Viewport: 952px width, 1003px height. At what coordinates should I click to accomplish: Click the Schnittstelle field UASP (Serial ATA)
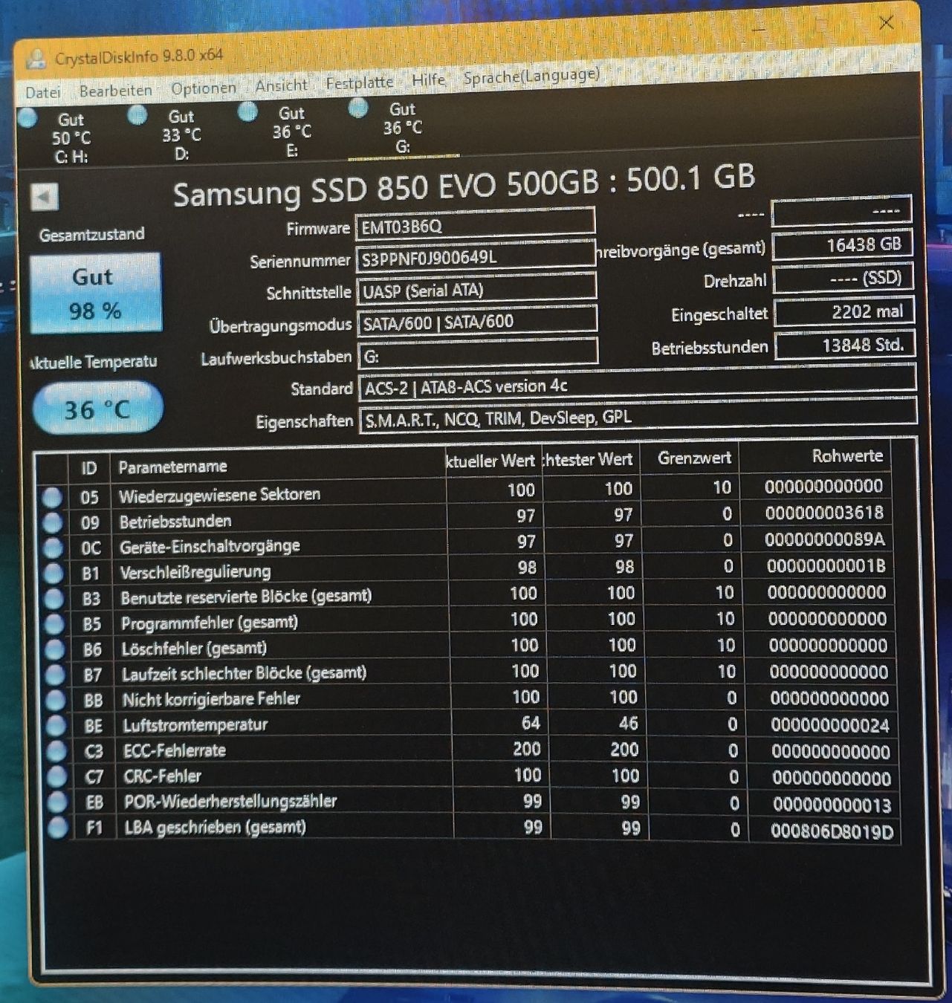(476, 289)
